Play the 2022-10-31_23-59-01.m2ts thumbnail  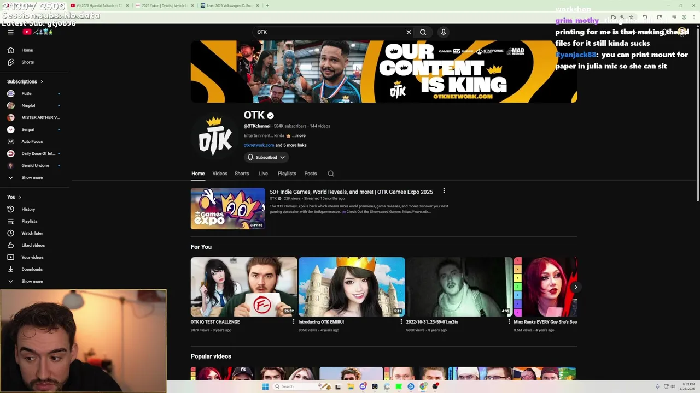[459, 287]
